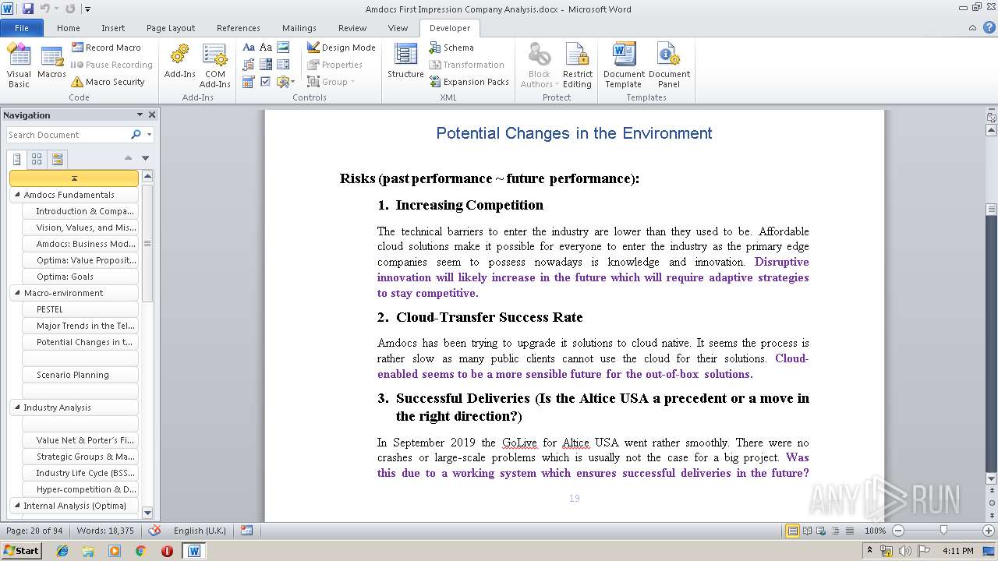Click the zoom out minus button

tap(897, 531)
